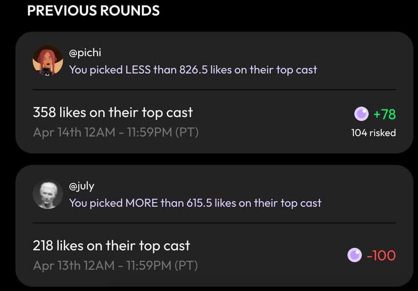Click the Apr 14th round date range
Image resolution: width=418 pixels, height=291 pixels.
[116, 132]
